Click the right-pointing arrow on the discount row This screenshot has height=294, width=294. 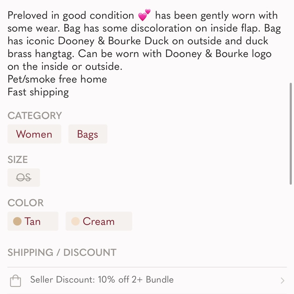(x=282, y=280)
